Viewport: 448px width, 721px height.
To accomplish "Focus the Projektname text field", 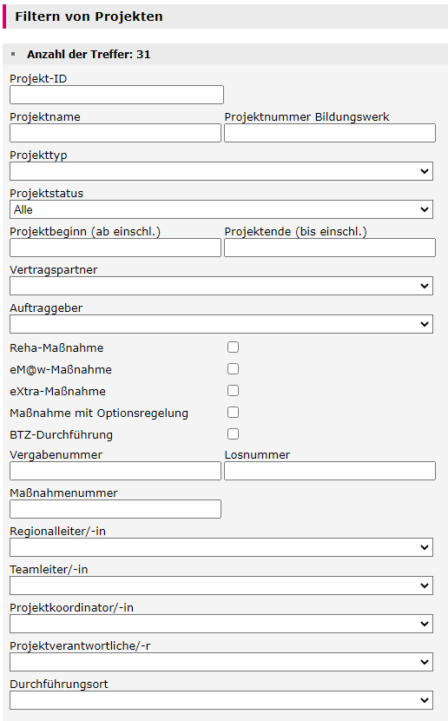I will (x=115, y=133).
